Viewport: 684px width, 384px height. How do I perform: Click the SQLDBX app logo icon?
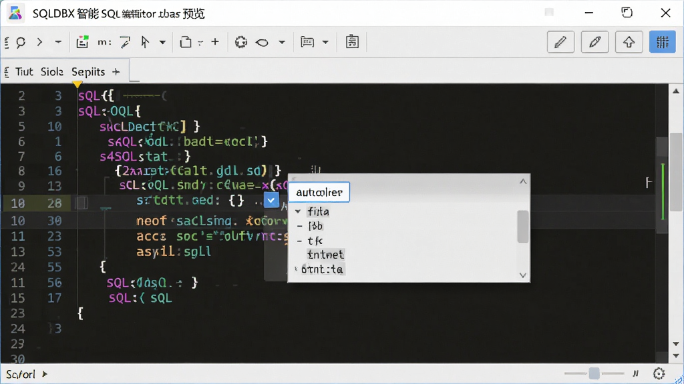[x=15, y=13]
